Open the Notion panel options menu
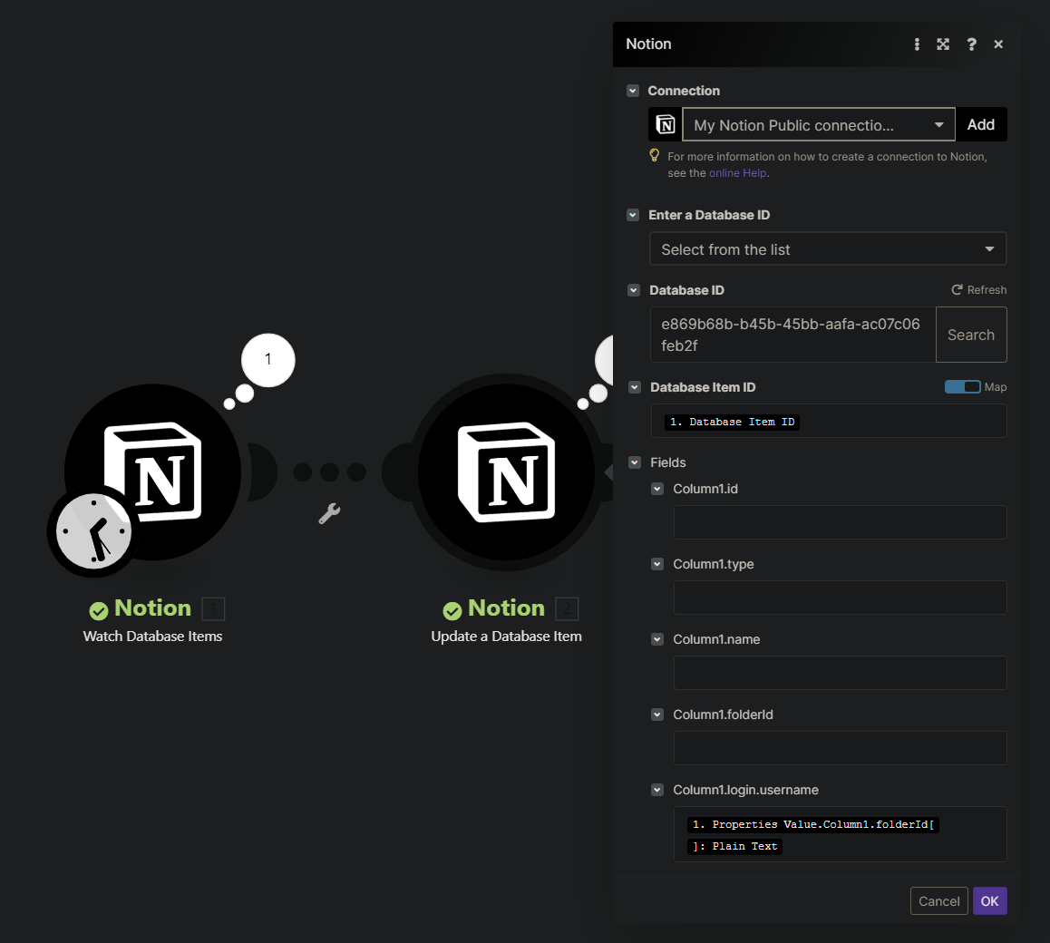Image resolution: width=1050 pixels, height=943 pixels. coord(917,44)
